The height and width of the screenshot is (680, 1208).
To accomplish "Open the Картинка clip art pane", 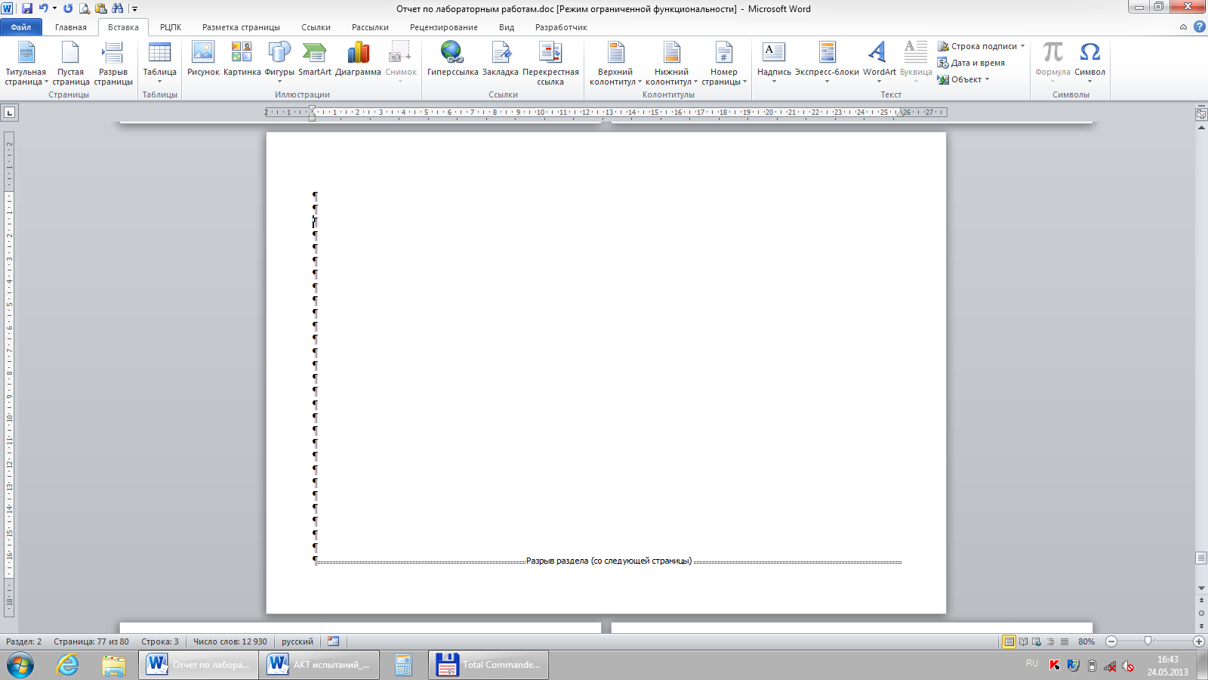I will [242, 59].
